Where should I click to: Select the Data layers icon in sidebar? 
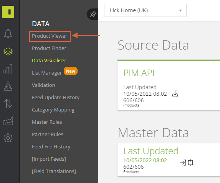[x=8, y=52]
